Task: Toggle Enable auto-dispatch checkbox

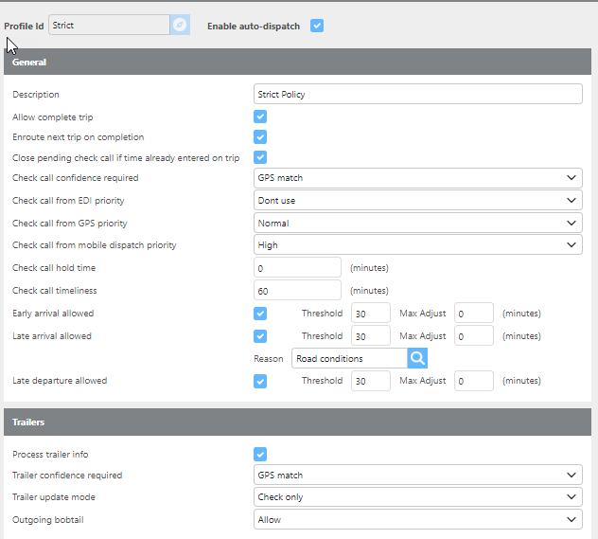Action: pyautogui.click(x=317, y=26)
